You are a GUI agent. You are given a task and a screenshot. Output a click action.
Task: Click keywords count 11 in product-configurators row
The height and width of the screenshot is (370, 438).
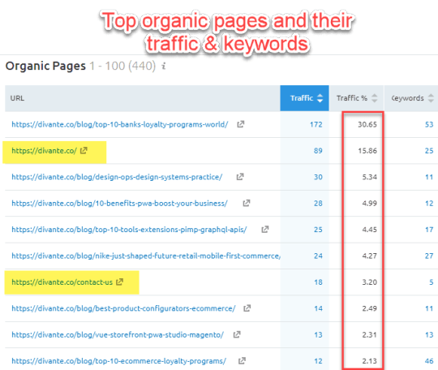[x=429, y=308]
